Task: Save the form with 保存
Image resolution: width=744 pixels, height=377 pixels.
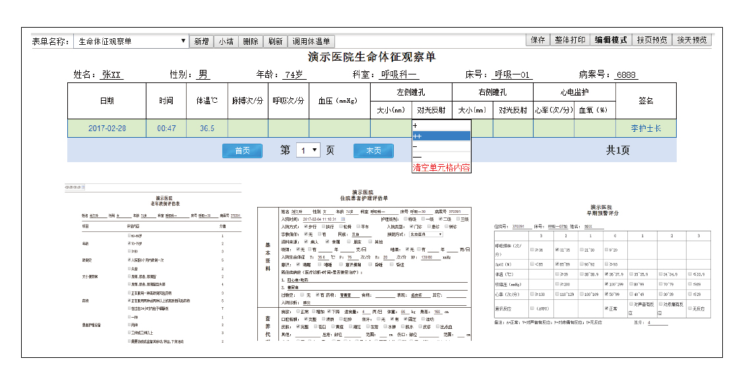Action: click(x=538, y=40)
